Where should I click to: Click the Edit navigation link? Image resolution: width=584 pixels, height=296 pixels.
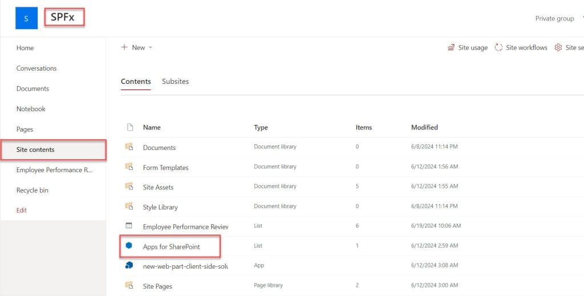22,210
